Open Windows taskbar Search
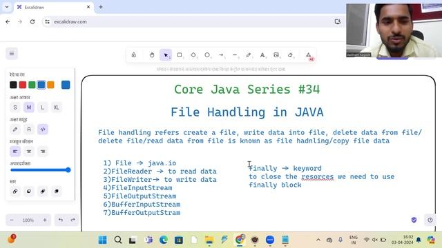The height and width of the screenshot is (248, 442). point(118,240)
